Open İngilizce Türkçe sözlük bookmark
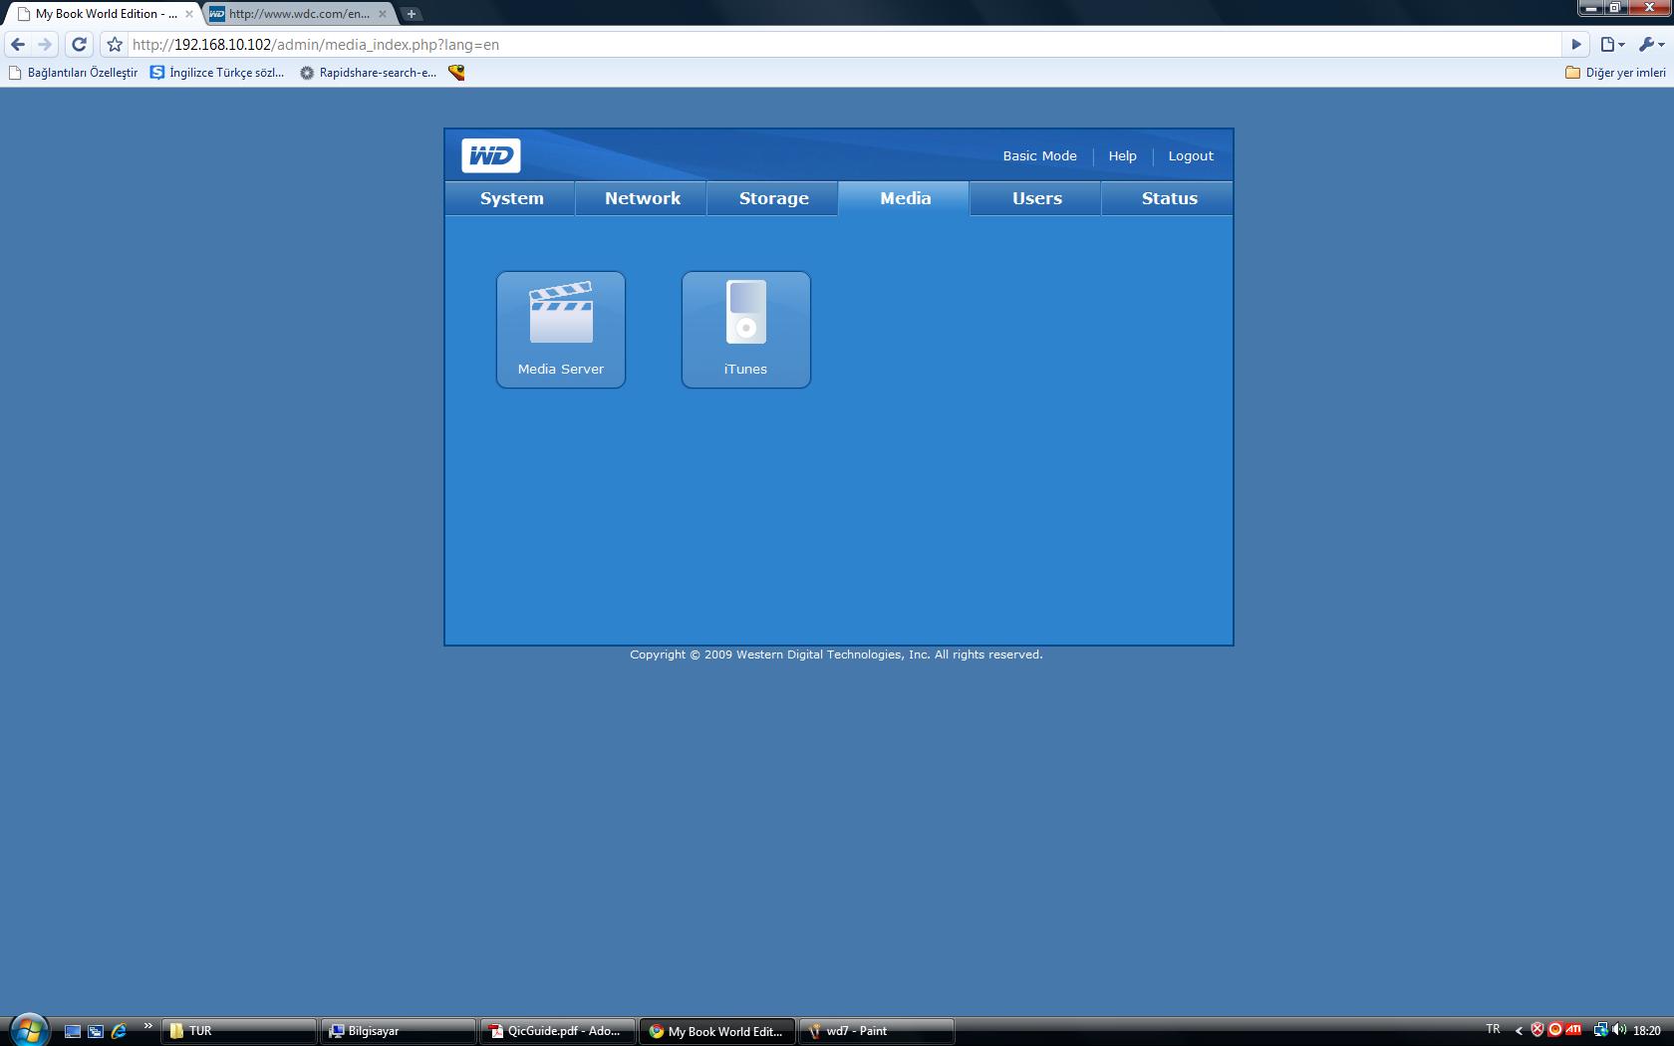This screenshot has height=1046, width=1674. [217, 73]
